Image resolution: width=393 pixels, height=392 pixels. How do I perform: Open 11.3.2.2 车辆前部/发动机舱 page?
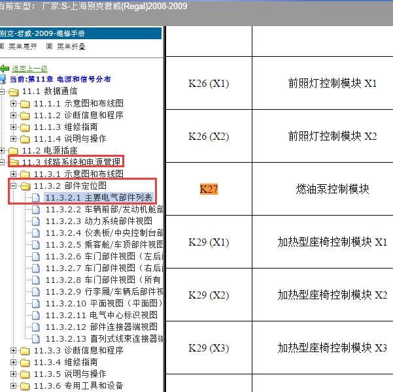pyautogui.click(x=104, y=210)
